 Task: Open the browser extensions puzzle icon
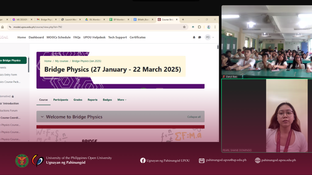(x=199, y=27)
